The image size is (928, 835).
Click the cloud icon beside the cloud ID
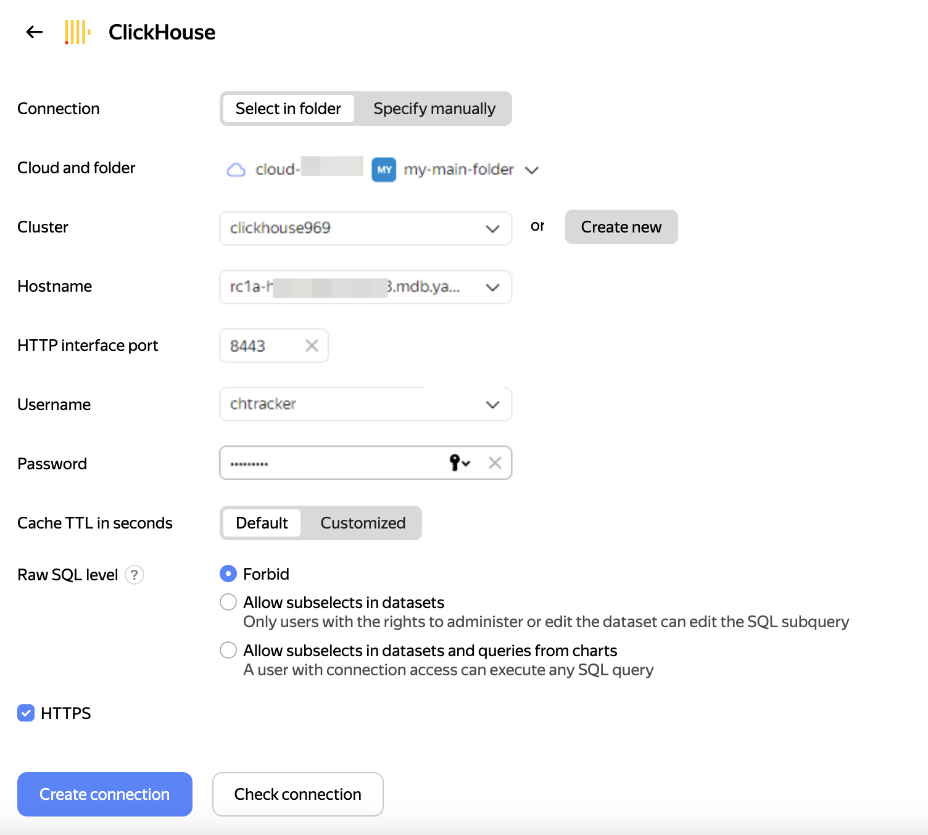click(236, 170)
